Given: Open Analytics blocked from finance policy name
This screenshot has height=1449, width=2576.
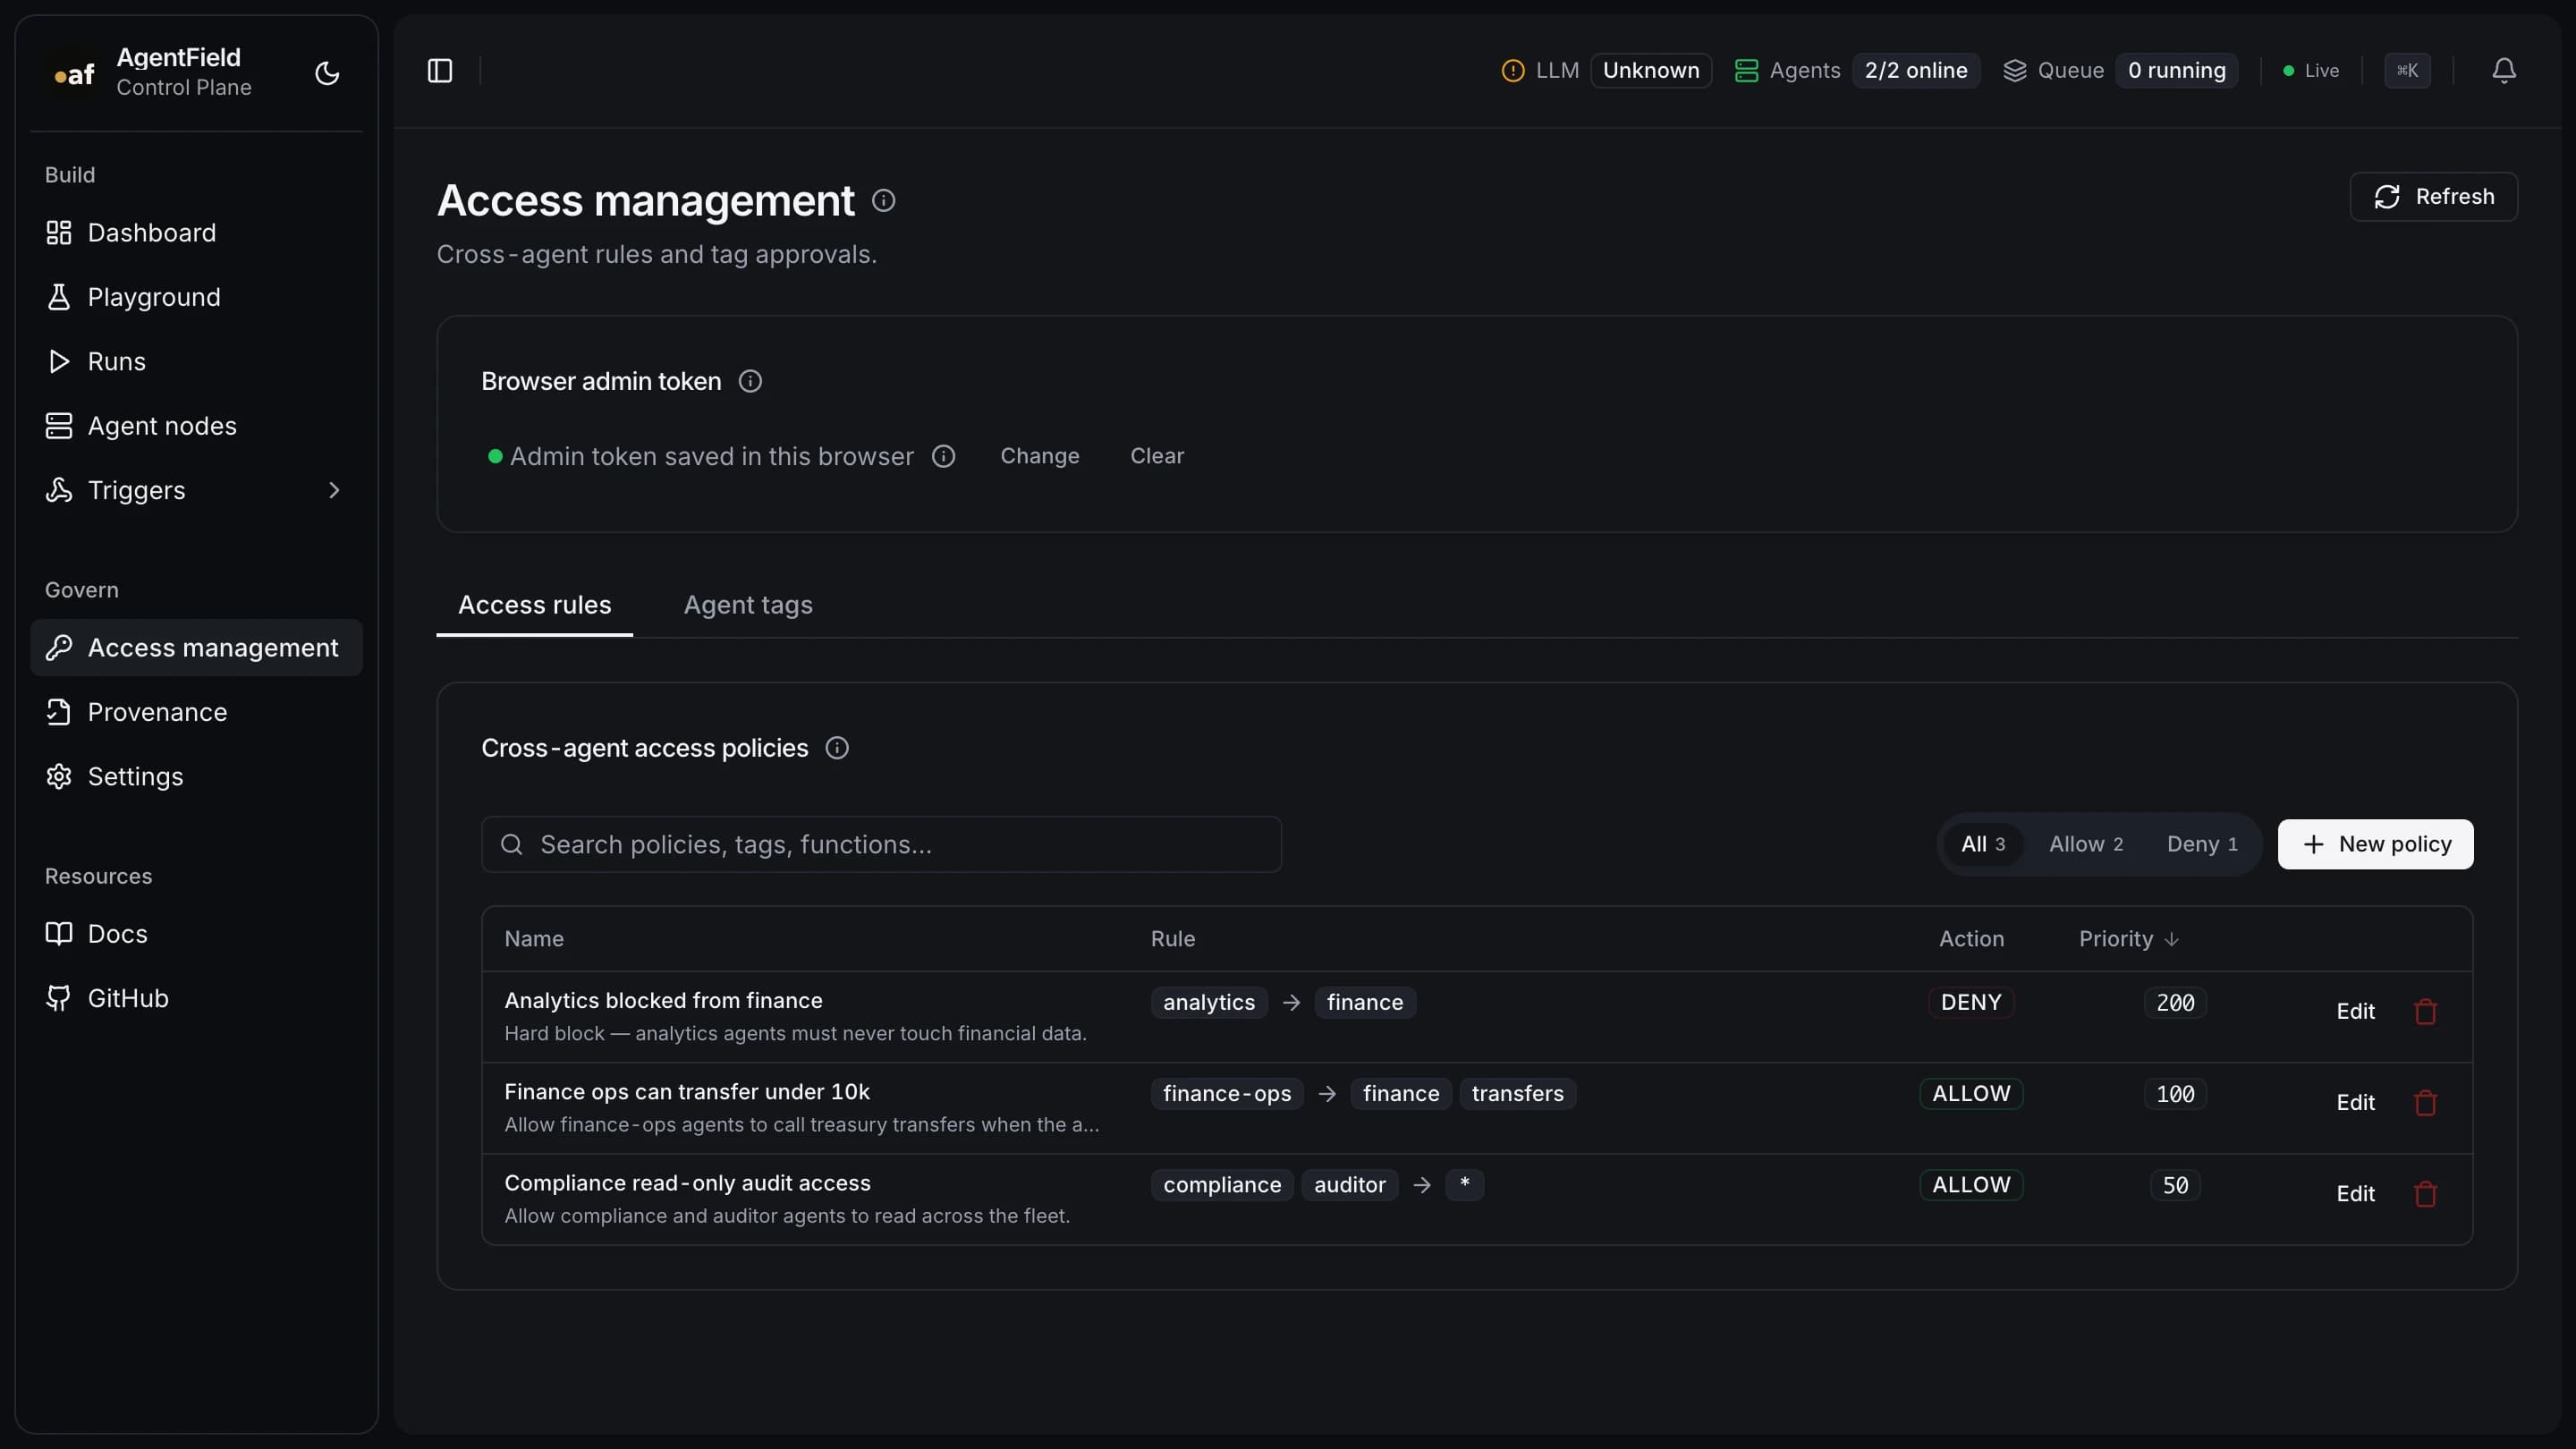Looking at the screenshot, I should [x=663, y=1000].
